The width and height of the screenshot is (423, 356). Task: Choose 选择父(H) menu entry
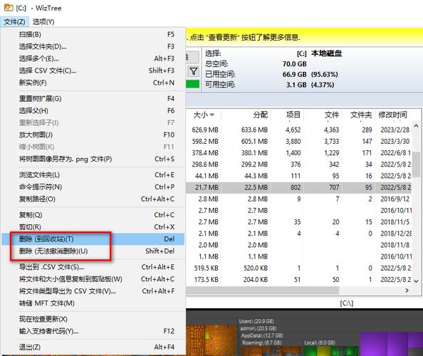[x=93, y=110]
